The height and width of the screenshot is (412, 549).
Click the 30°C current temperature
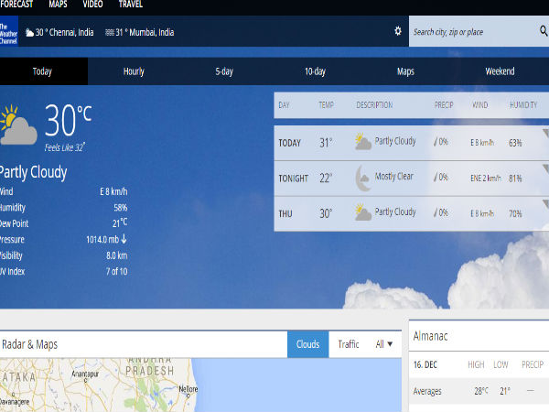(69, 120)
